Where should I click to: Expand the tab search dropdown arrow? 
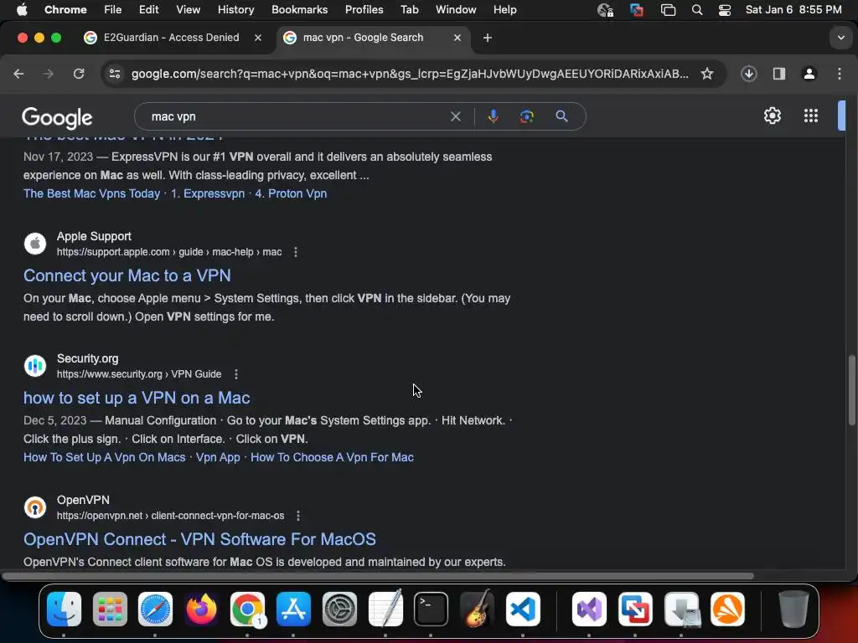tap(840, 38)
